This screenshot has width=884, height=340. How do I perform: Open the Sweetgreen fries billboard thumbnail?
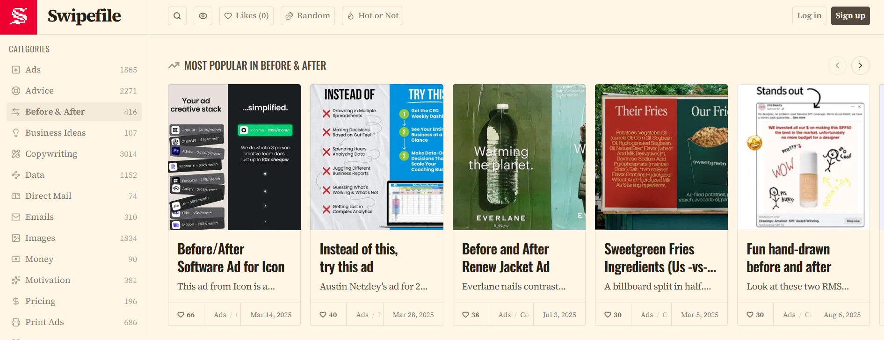point(661,157)
